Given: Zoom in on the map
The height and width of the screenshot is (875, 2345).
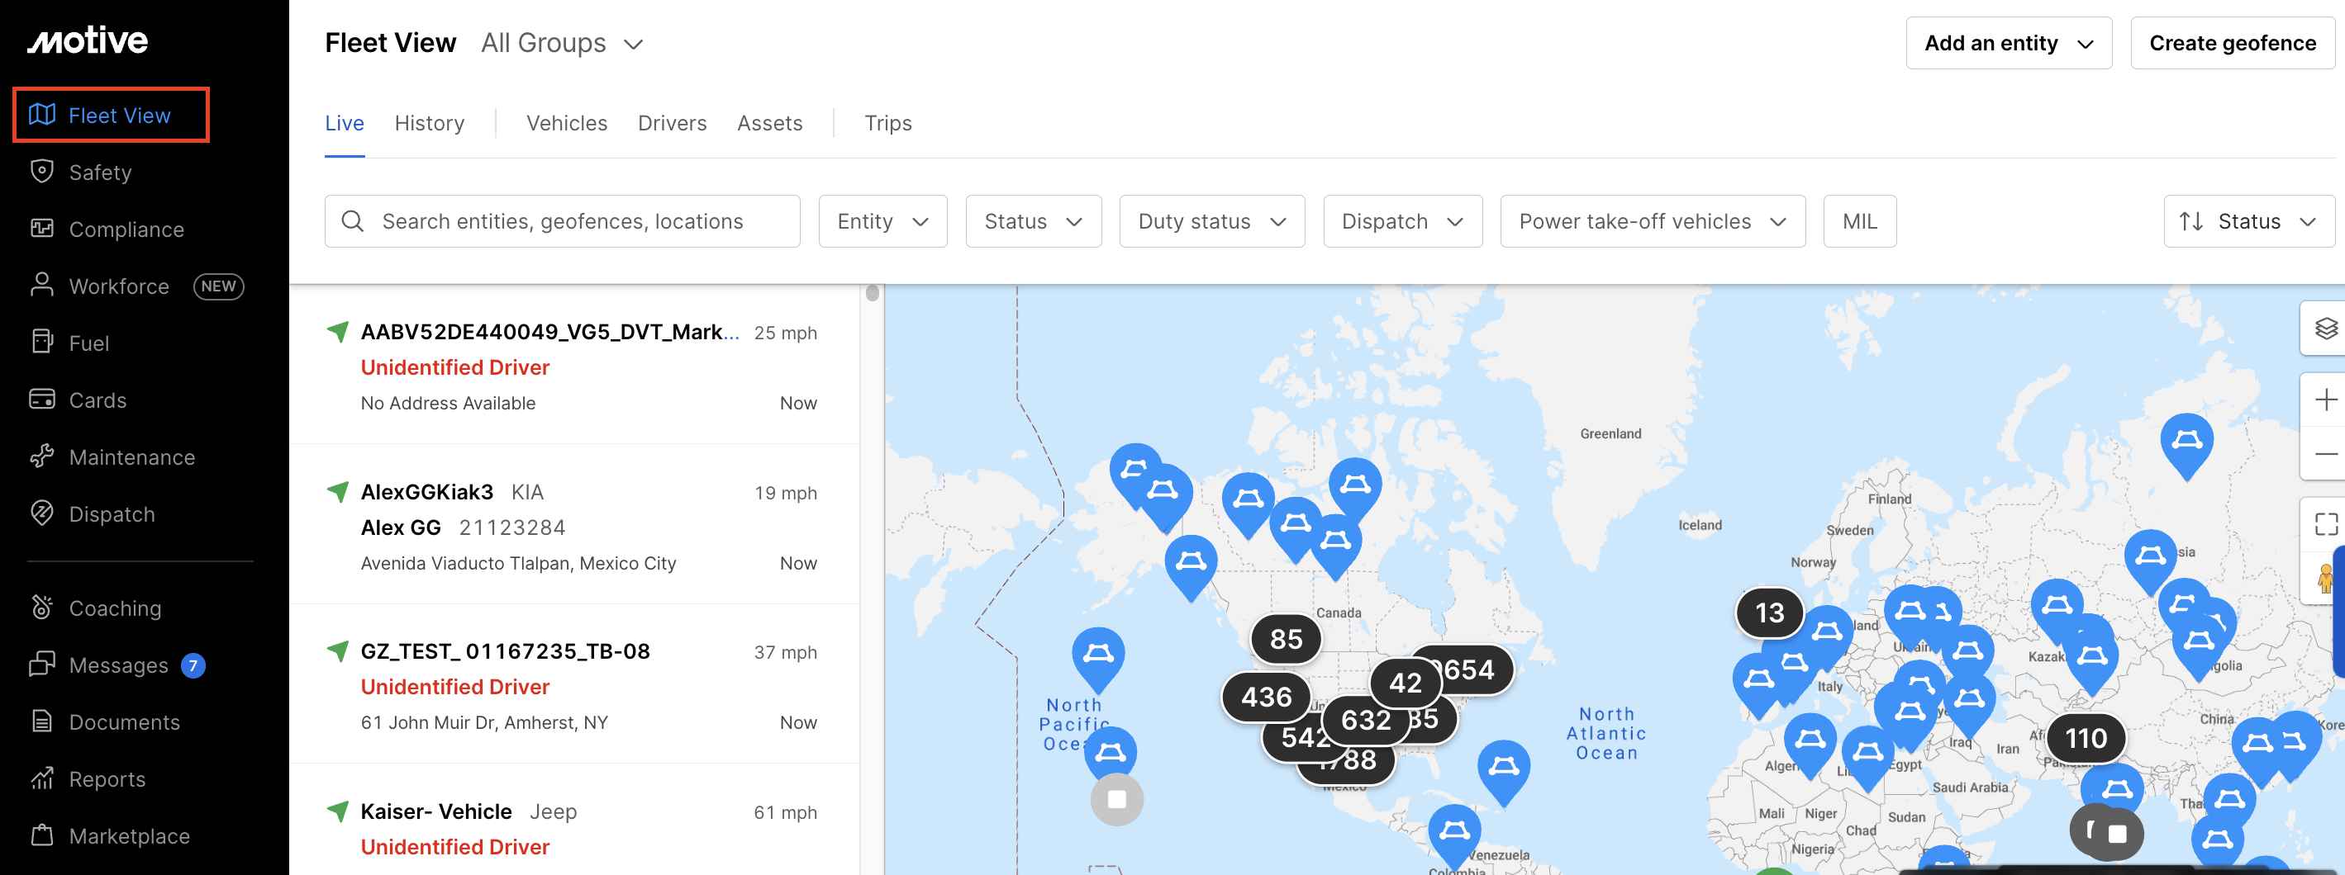Looking at the screenshot, I should coord(2326,400).
